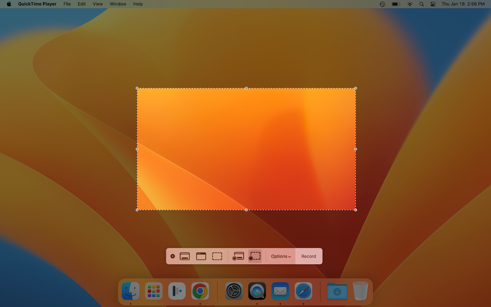The height and width of the screenshot is (307, 491).
Task: Open the File menu
Action: pos(67,4)
